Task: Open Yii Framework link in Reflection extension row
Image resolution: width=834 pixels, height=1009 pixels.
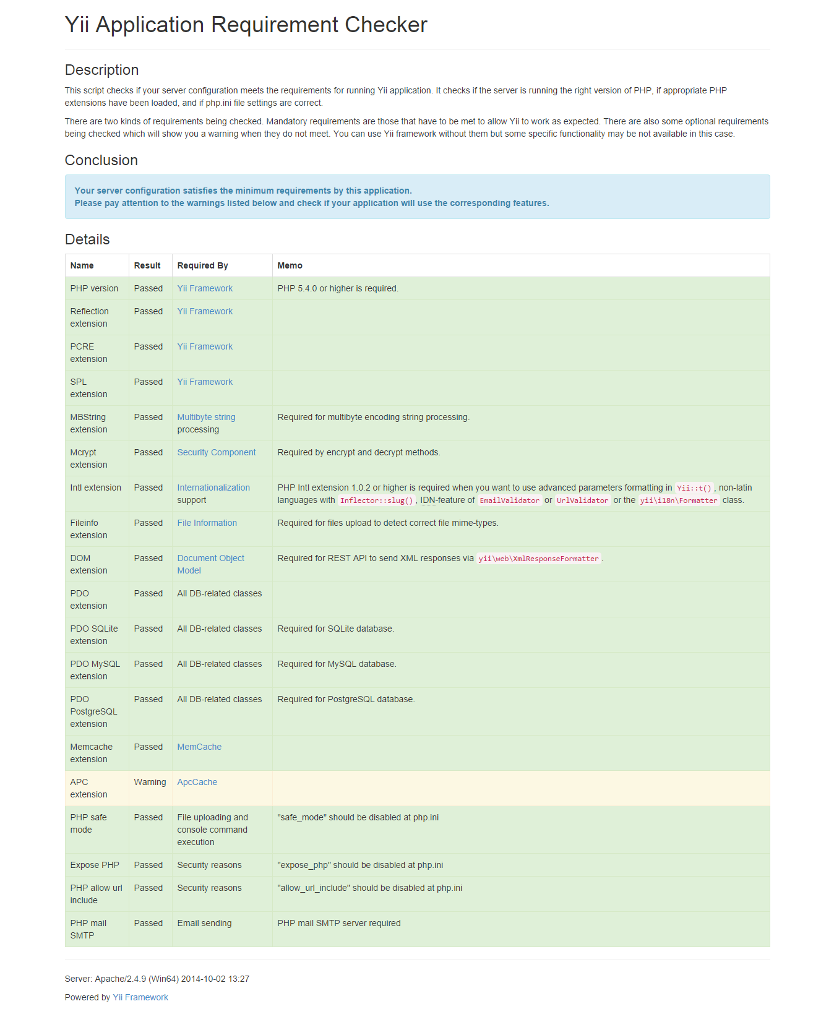Action: pyautogui.click(x=205, y=311)
